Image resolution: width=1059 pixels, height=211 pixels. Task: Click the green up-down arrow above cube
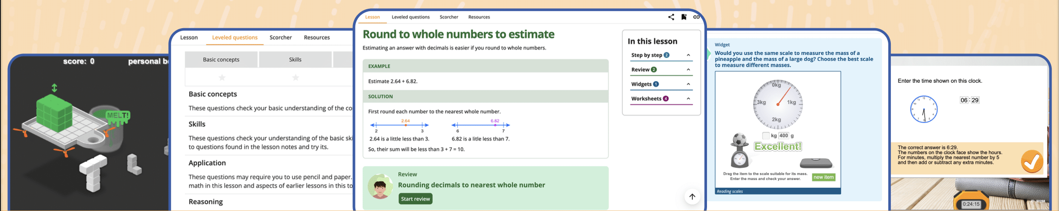click(55, 88)
